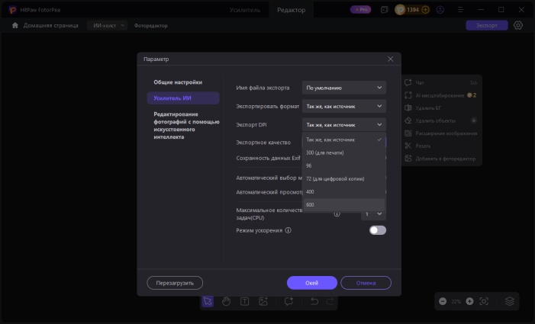
Task: Click info icon next to Режим ускорения
Action: [288, 230]
